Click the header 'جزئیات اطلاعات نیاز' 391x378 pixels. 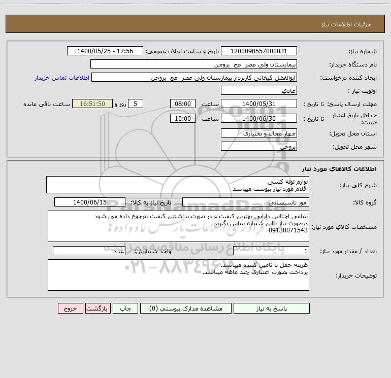tap(346, 24)
